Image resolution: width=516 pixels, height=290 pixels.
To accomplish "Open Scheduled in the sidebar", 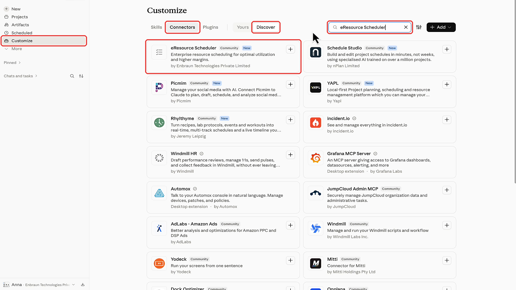I will (22, 33).
